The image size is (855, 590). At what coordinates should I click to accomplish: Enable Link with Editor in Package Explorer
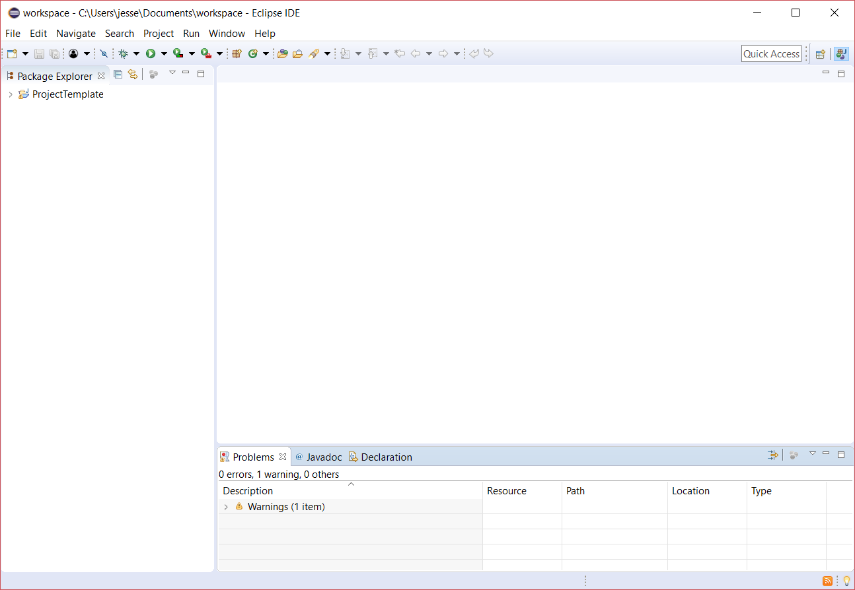click(133, 74)
